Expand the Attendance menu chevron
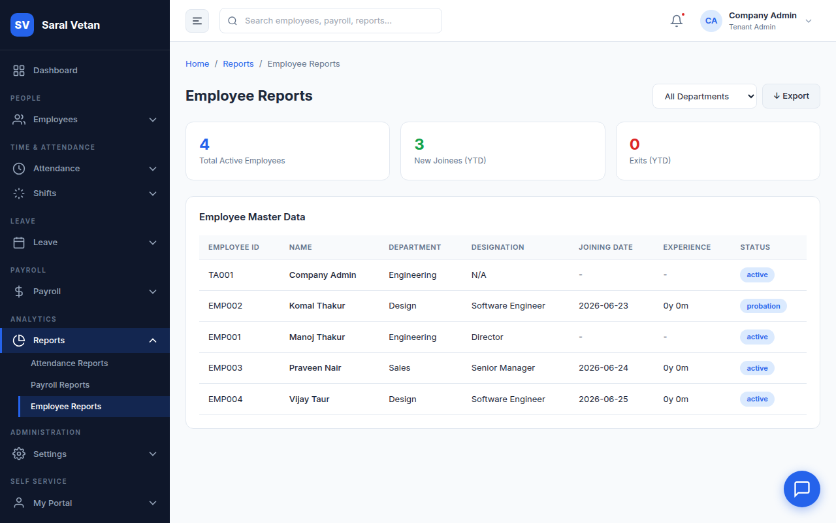The image size is (836, 523). (153, 169)
